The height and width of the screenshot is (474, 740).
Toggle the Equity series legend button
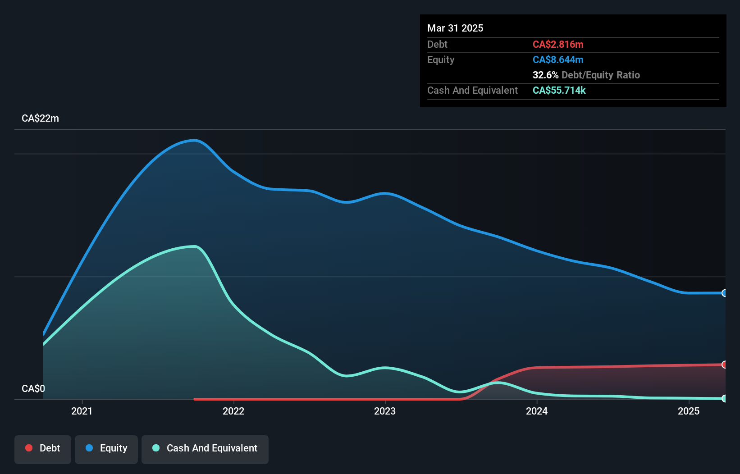tap(106, 449)
